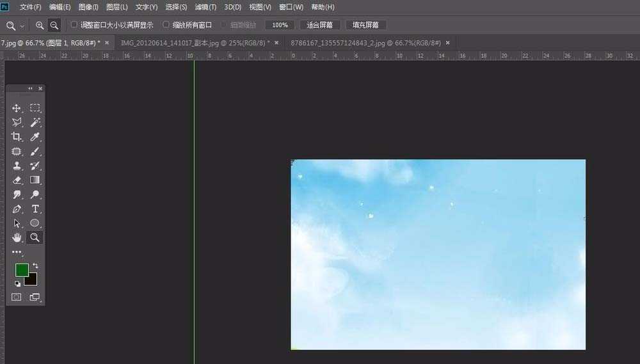640x364 pixels.
Task: Open the zoom tool preset dropdown
Action: coord(22,26)
